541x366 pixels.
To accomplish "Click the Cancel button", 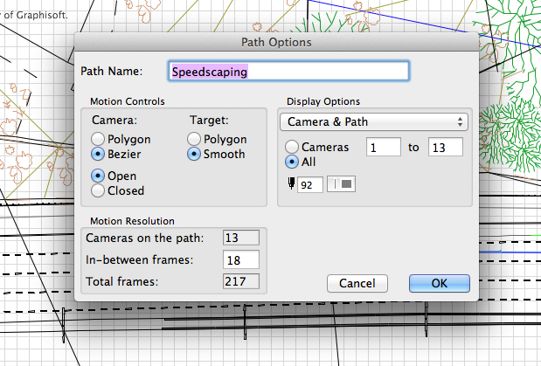I will pyautogui.click(x=357, y=283).
